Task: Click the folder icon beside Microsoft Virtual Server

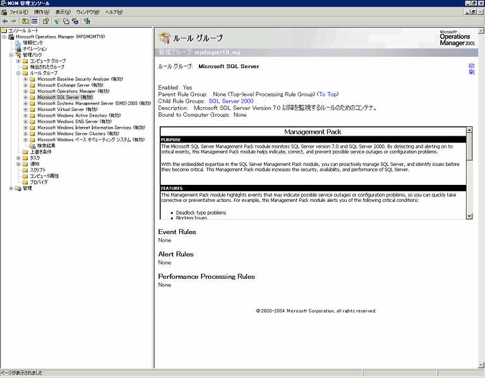Action: click(32, 109)
